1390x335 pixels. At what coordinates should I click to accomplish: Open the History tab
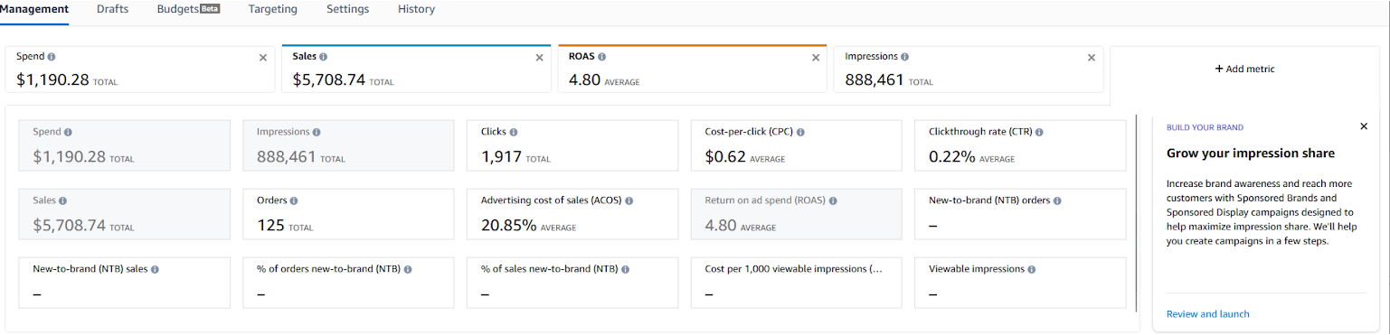tap(416, 9)
